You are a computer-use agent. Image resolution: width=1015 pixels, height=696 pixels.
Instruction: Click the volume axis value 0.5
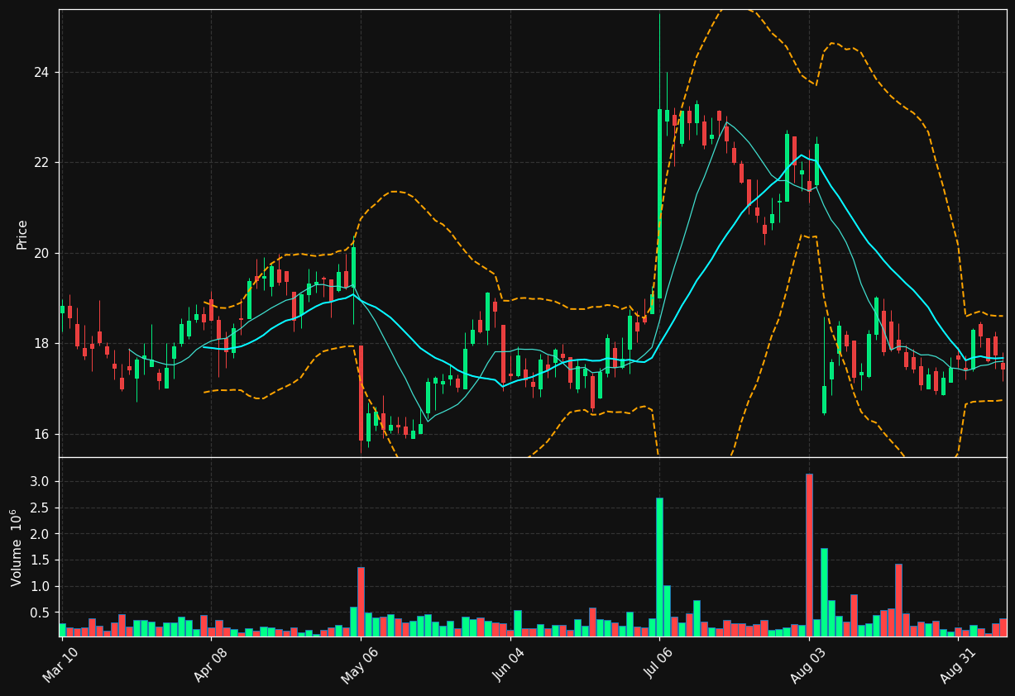click(41, 613)
